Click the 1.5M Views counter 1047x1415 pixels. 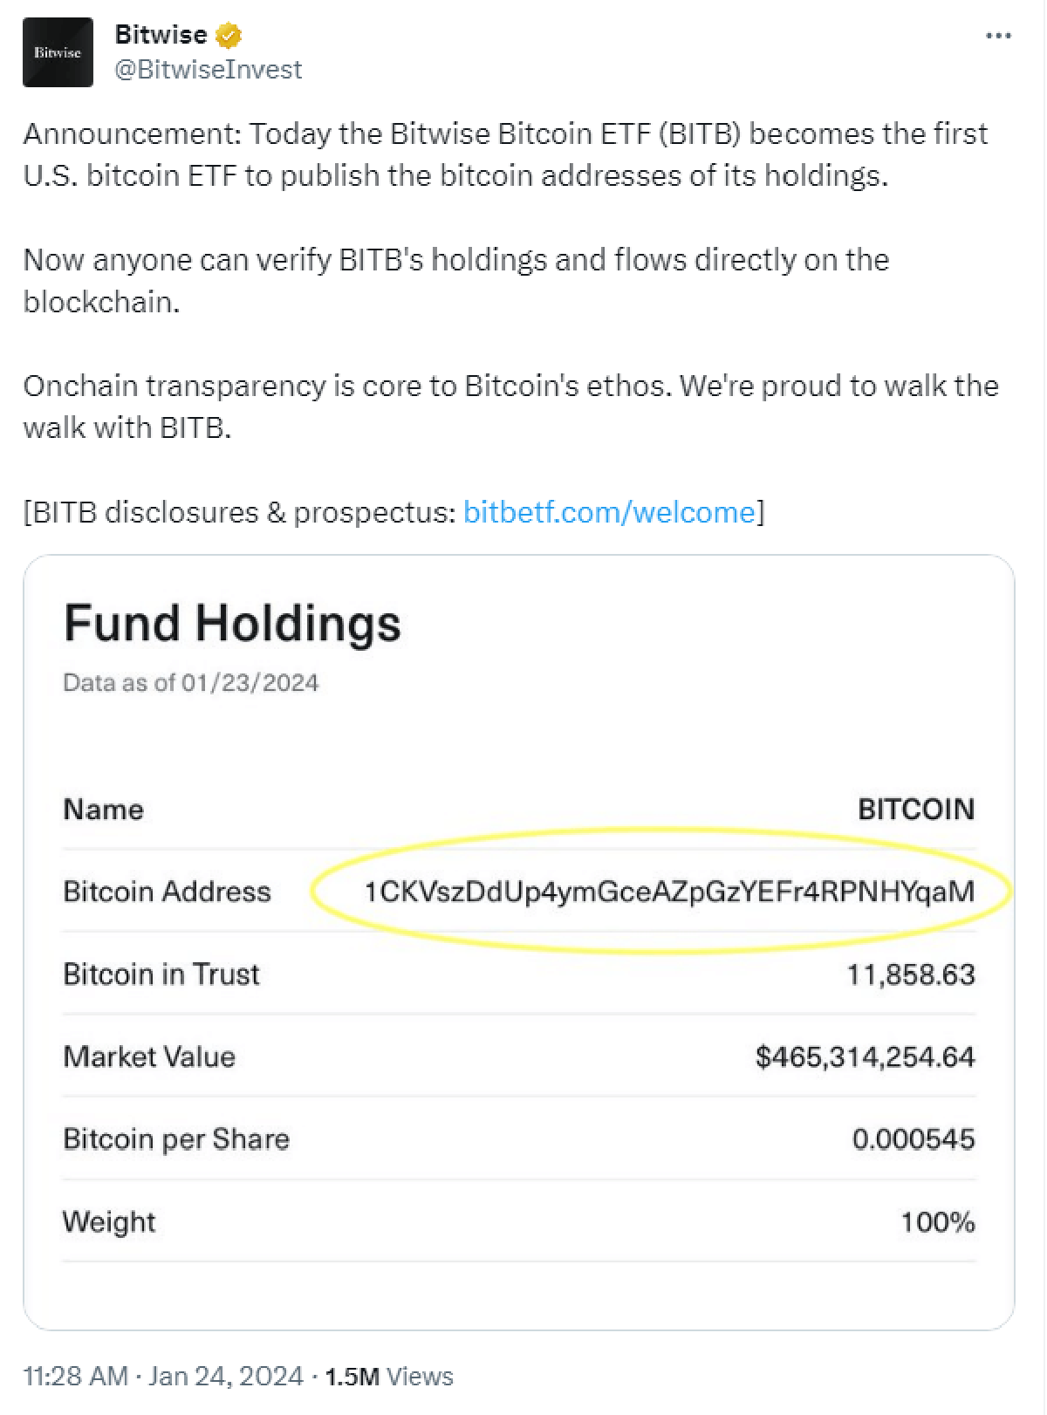(x=387, y=1376)
